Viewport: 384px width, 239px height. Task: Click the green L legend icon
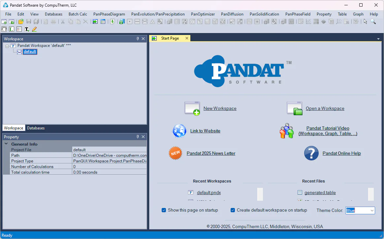pyautogui.click(x=12, y=29)
